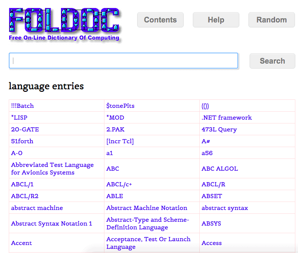Visit the A# language entry
298x253 pixels.
tap(206, 141)
